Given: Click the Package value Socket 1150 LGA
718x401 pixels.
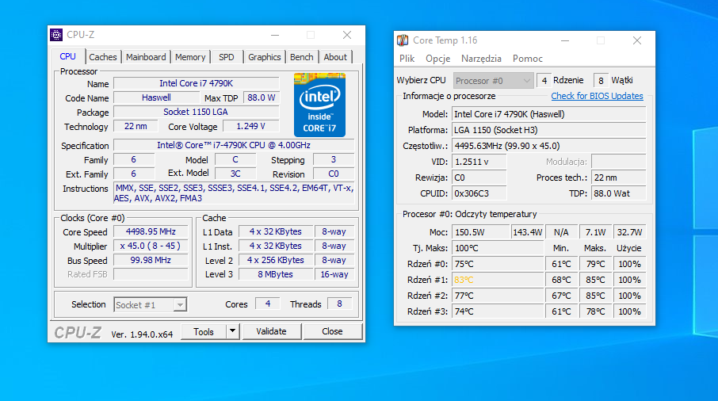Looking at the screenshot, I should coord(196,112).
